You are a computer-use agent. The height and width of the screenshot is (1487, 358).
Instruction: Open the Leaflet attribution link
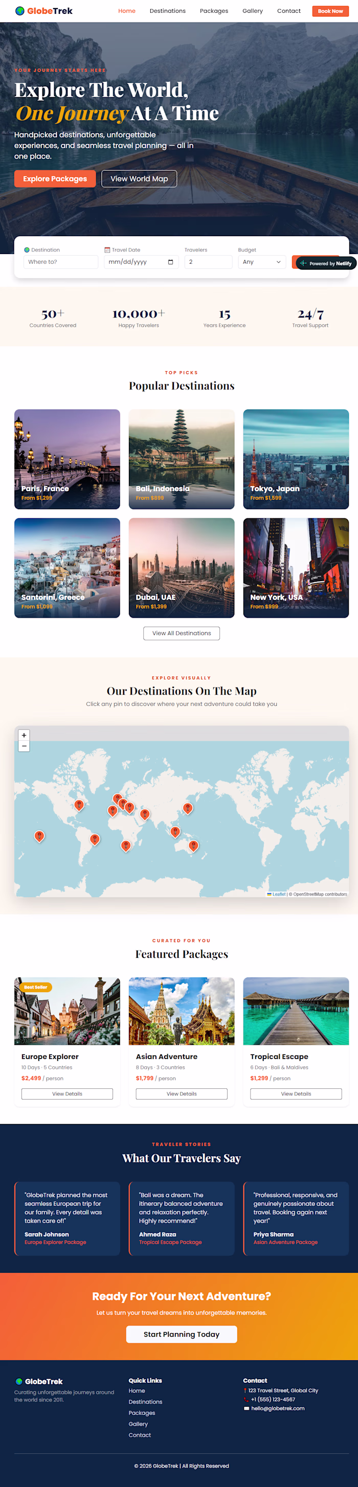point(277,894)
